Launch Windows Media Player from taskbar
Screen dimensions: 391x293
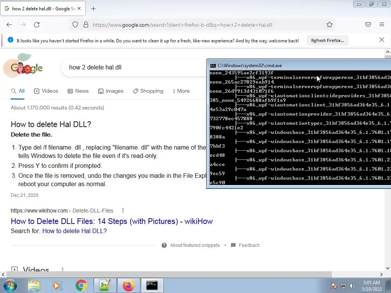57,286
